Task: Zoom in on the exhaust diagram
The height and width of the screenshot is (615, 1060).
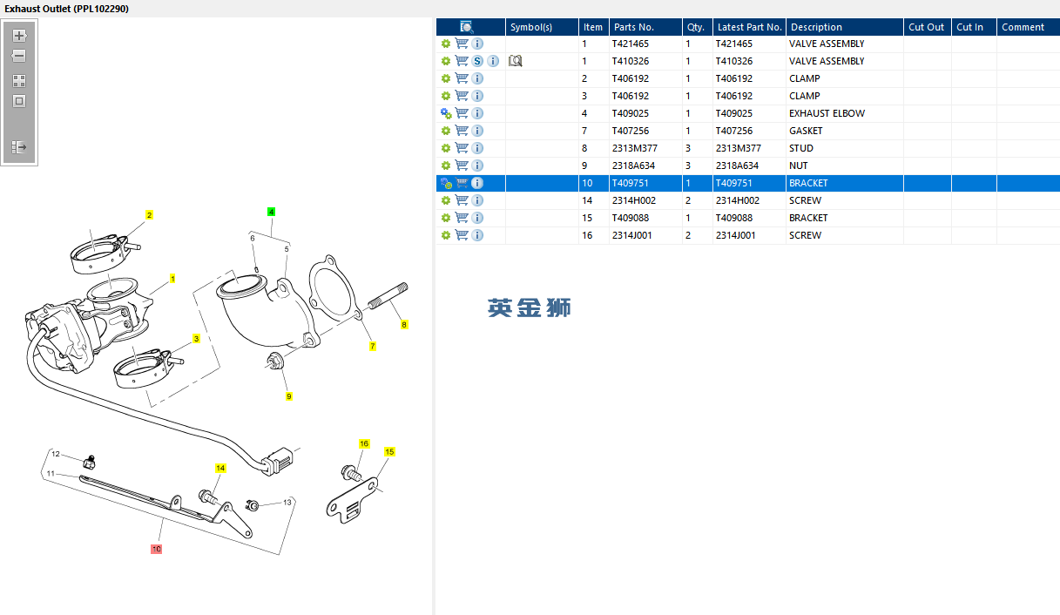Action: [19, 36]
